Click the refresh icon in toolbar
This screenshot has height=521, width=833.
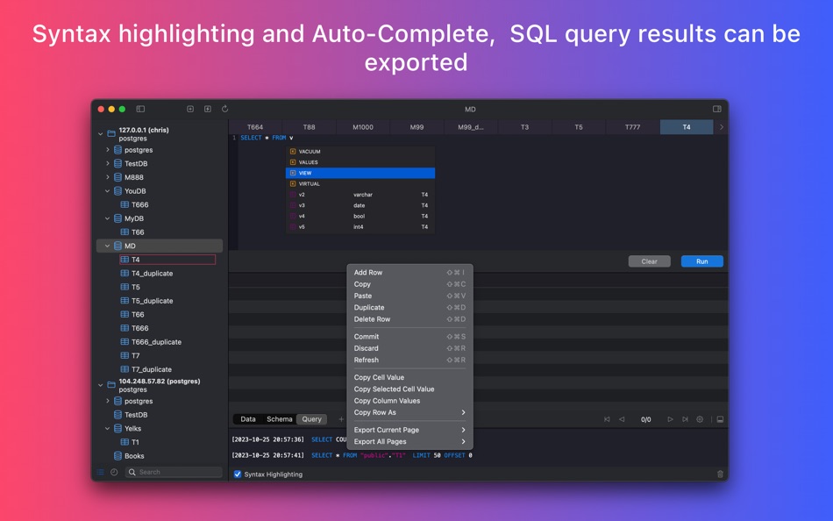pos(224,109)
